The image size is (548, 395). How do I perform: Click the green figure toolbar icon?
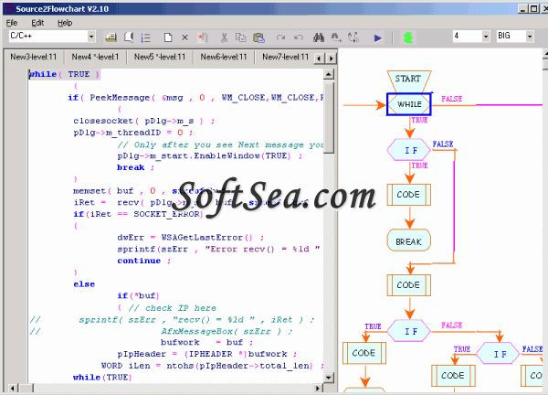[x=408, y=37]
